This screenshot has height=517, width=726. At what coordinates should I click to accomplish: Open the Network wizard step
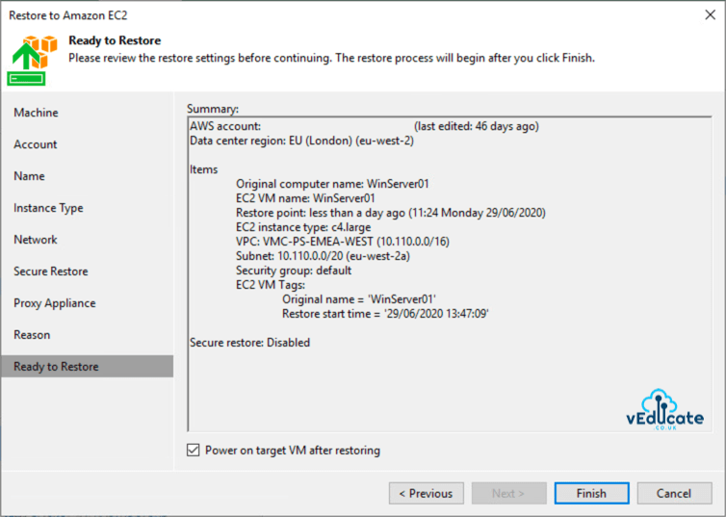tap(36, 240)
